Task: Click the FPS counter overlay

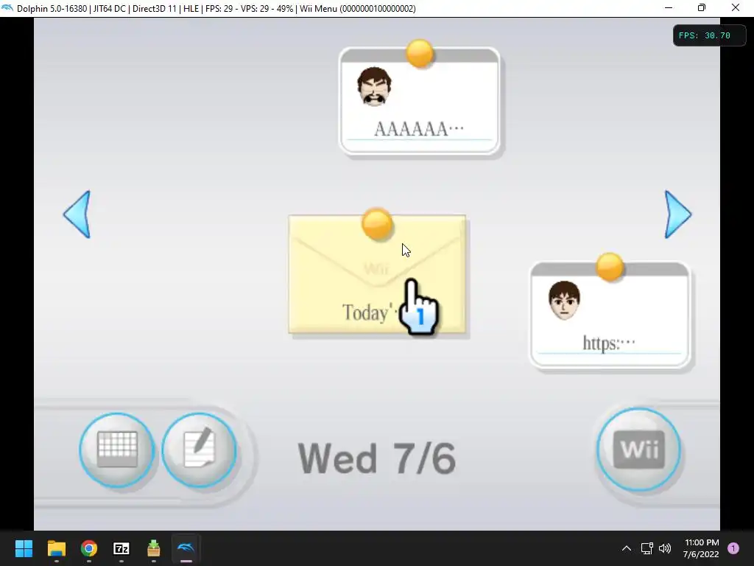Action: pyautogui.click(x=709, y=35)
